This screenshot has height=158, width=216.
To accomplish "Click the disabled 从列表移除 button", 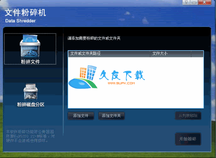I will click(188, 116).
